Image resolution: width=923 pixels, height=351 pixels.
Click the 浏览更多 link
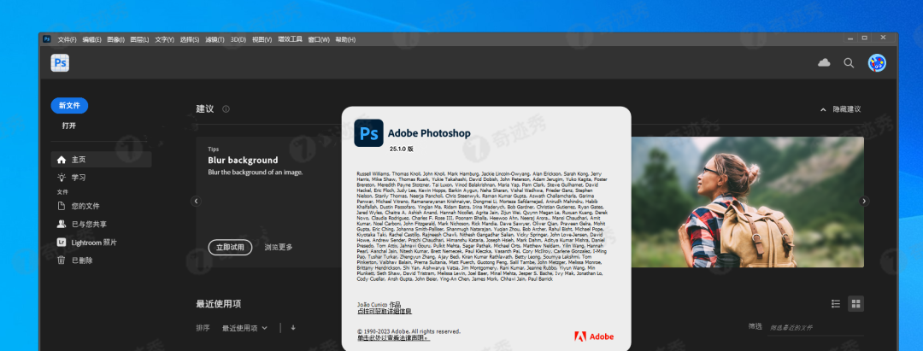279,248
